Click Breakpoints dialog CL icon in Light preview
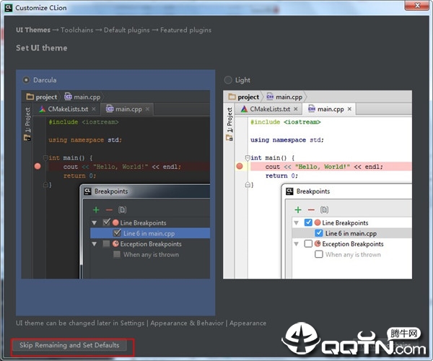Image resolution: width=433 pixels, height=361 pixels. pyautogui.click(x=289, y=191)
